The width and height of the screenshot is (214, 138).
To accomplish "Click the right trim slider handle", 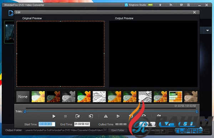I will click(197, 112).
